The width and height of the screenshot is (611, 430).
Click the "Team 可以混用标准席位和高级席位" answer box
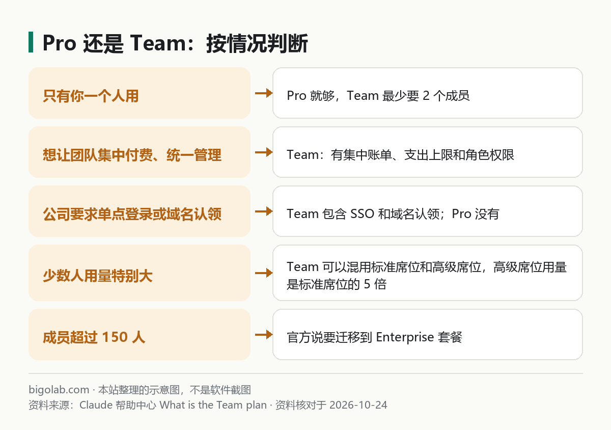click(x=428, y=273)
